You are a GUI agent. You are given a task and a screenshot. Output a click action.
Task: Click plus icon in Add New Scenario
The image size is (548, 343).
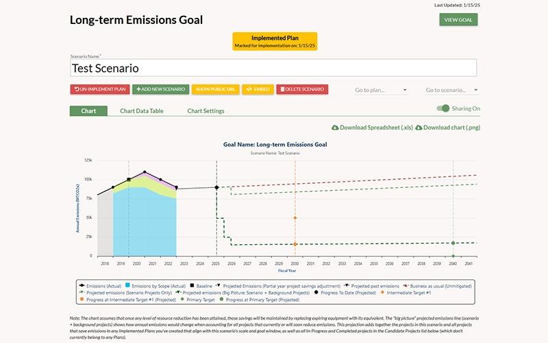tap(139, 89)
